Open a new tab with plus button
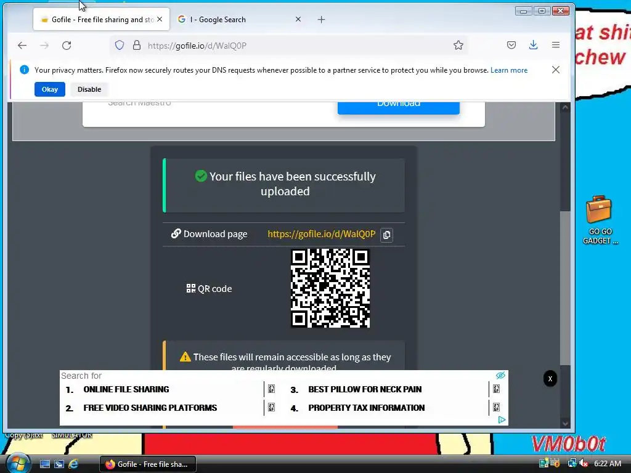This screenshot has height=473, width=631. [x=321, y=19]
